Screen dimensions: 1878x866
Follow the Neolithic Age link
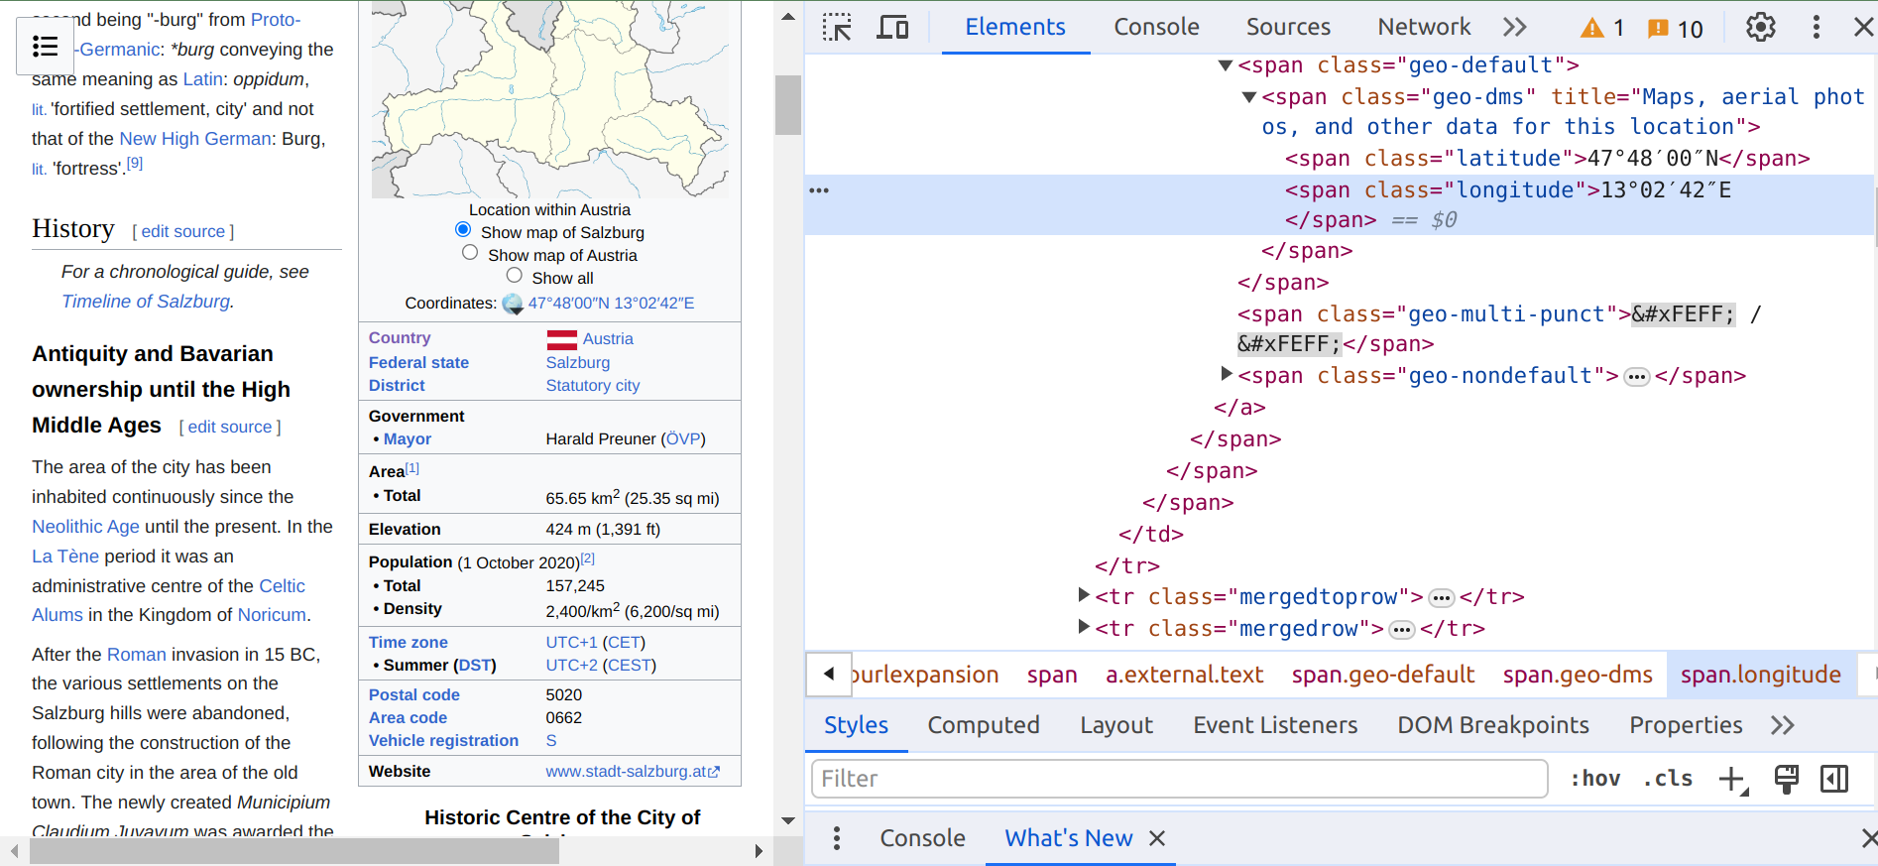[x=85, y=527]
